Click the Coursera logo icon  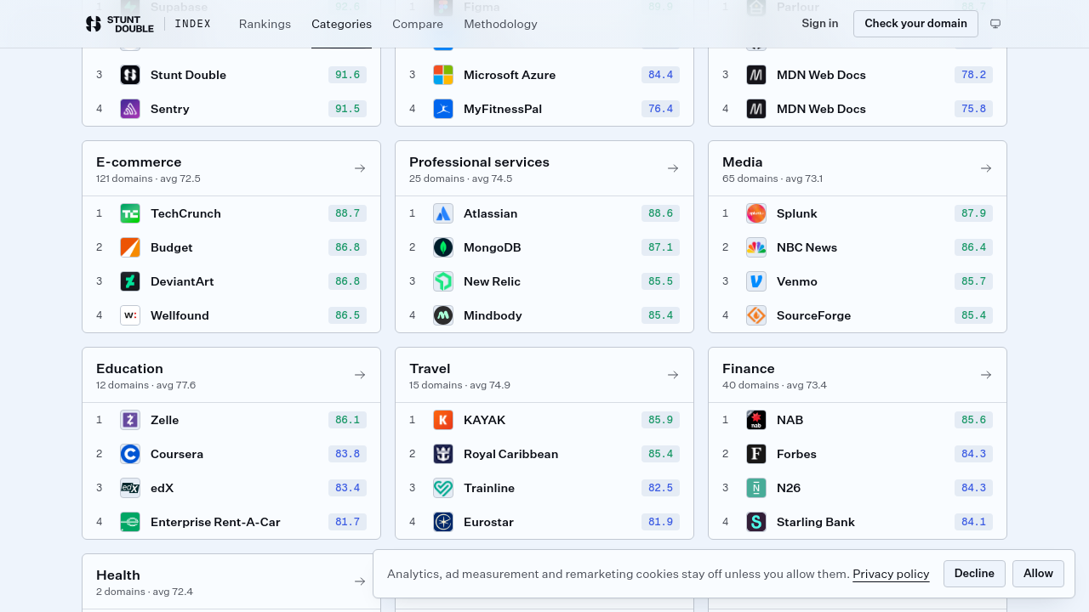(x=130, y=454)
